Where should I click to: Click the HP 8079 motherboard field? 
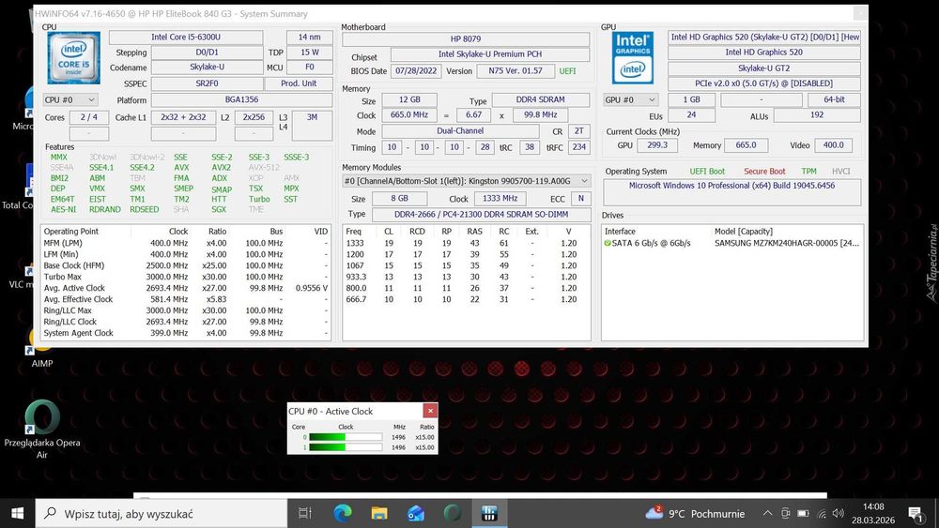[x=466, y=38]
